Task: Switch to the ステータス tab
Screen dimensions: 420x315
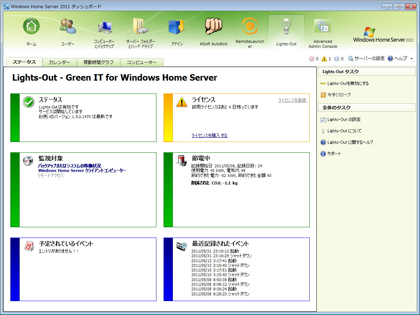Action: (24, 62)
